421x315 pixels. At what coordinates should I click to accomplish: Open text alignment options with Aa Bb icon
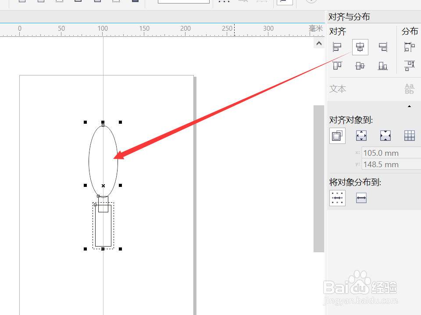(x=409, y=89)
